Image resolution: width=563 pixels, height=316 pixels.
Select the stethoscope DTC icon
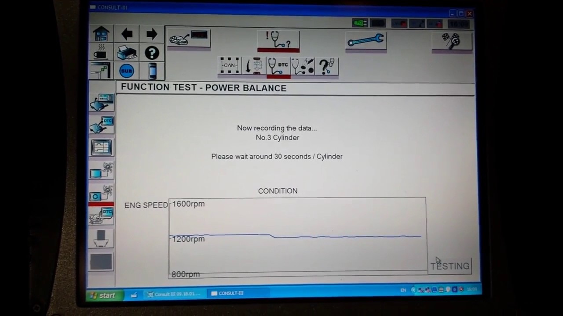point(278,66)
